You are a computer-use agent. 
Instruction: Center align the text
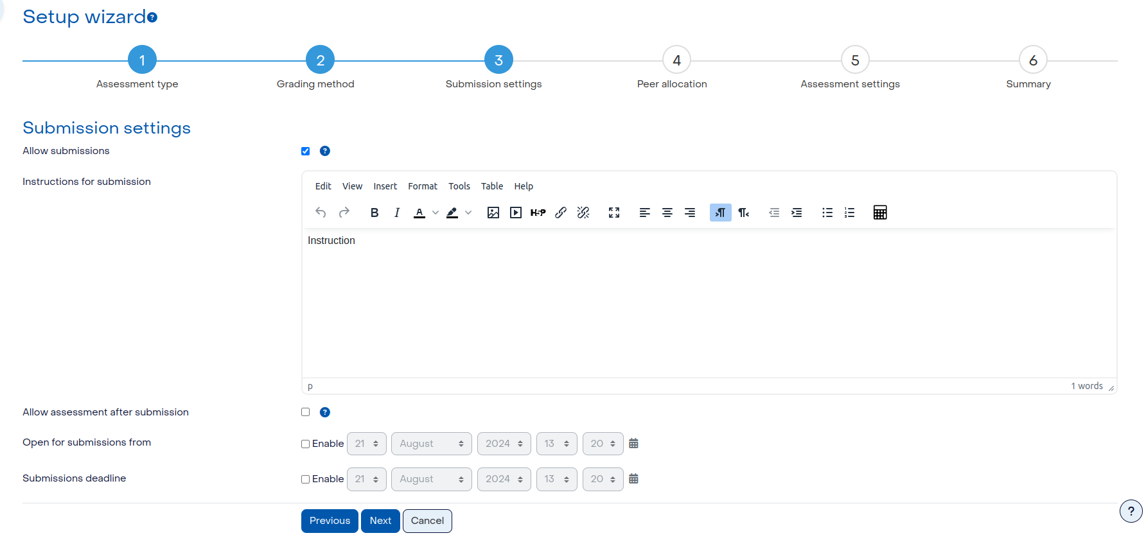click(667, 213)
